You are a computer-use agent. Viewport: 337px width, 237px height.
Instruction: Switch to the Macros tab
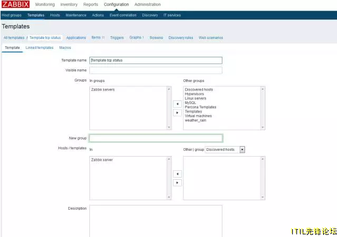point(65,47)
